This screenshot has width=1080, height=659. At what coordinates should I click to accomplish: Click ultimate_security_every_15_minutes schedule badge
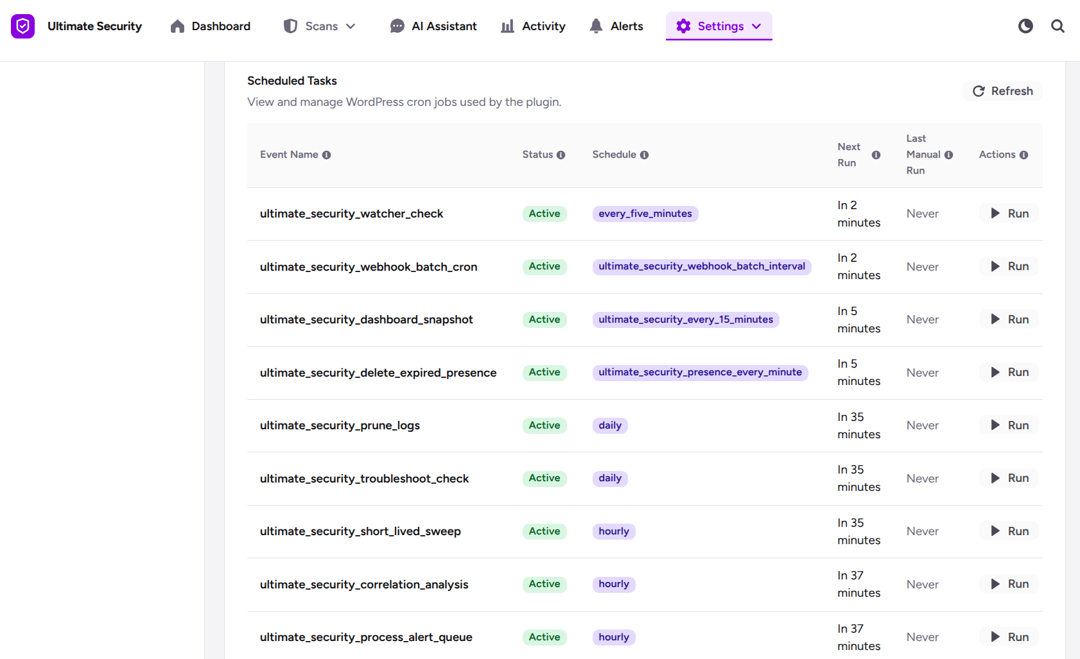click(x=686, y=320)
